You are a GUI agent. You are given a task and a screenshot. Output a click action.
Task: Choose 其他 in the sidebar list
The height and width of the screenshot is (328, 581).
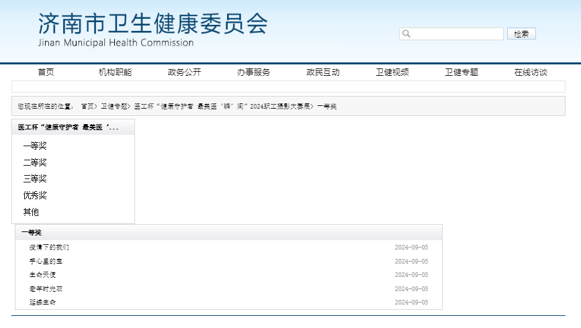(31, 212)
